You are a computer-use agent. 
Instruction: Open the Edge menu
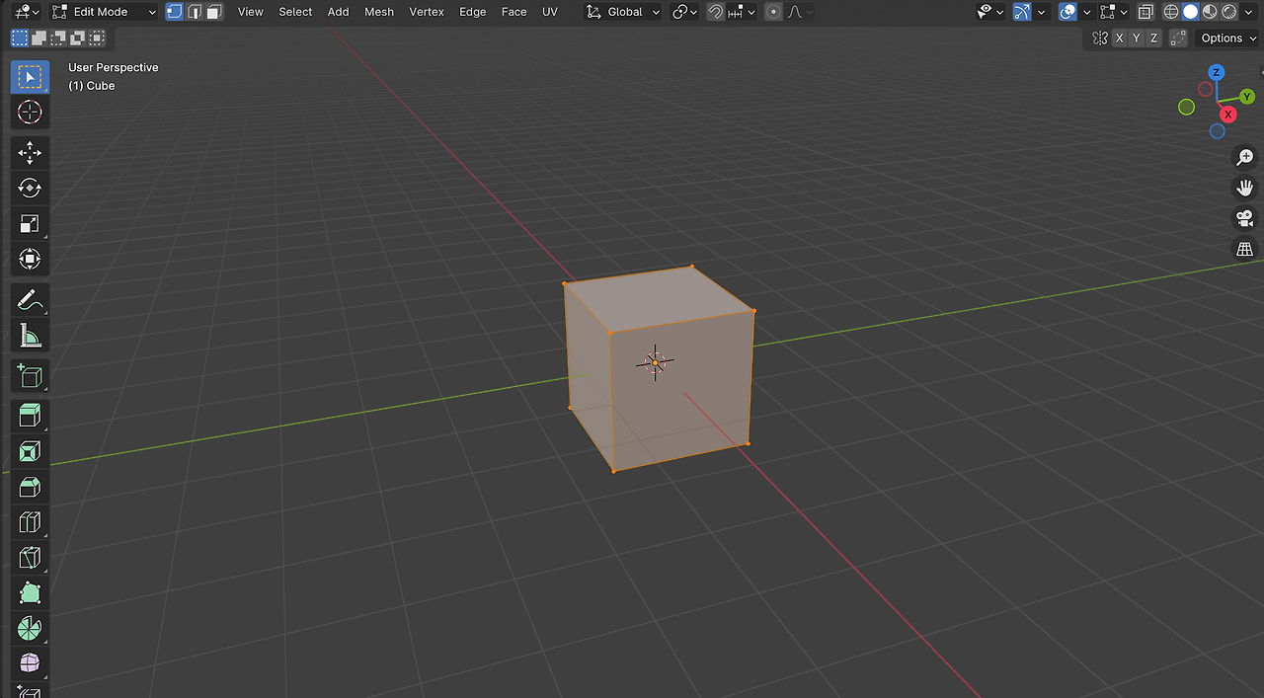tap(473, 12)
